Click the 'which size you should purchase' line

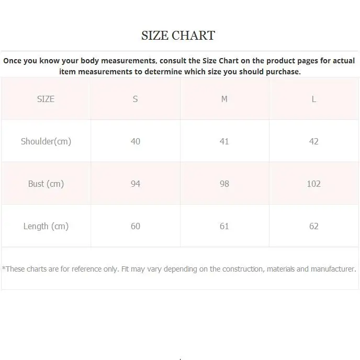246,72
